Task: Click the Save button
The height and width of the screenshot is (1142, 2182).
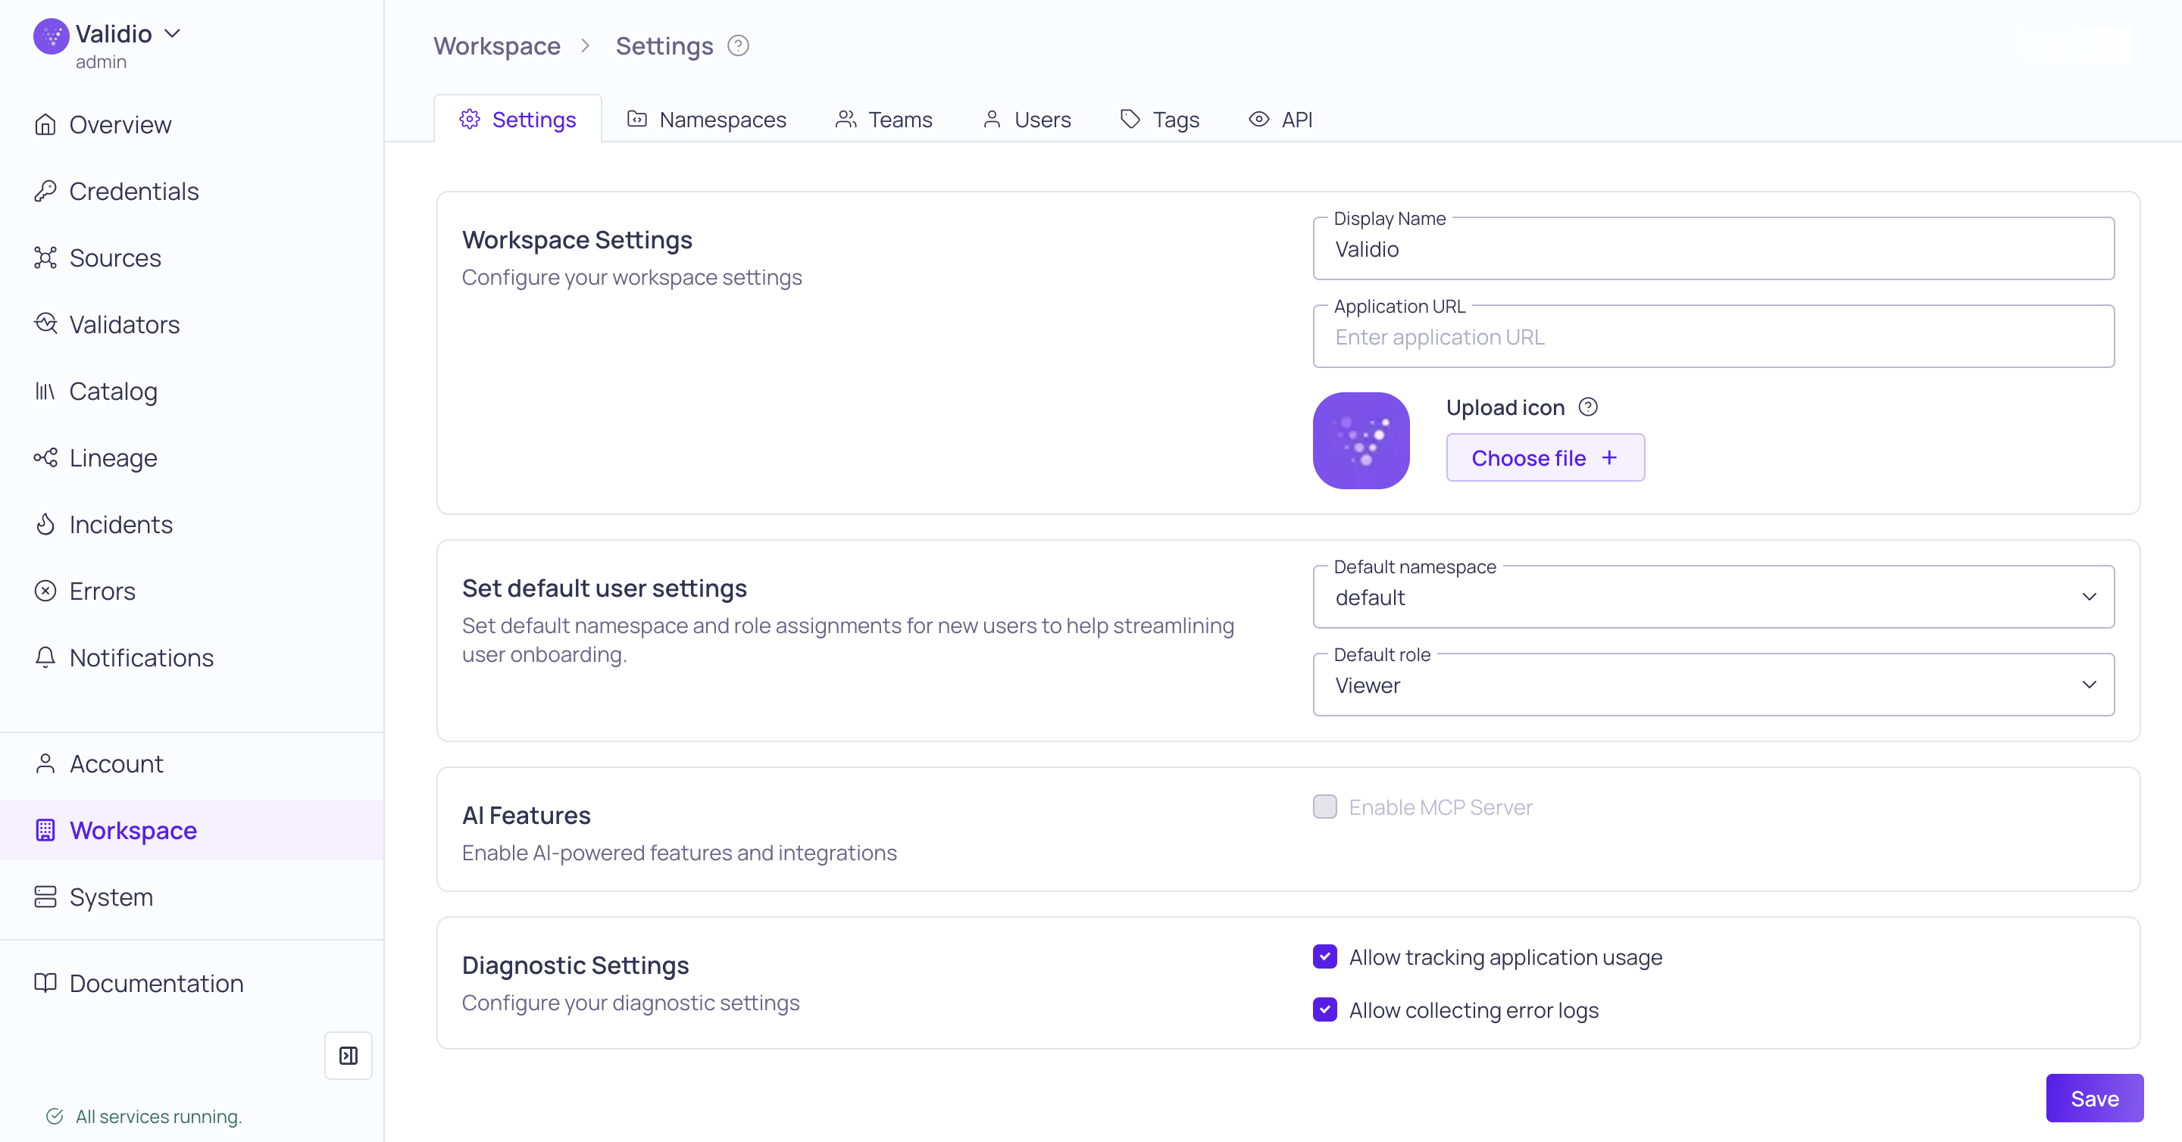Action: pos(2094,1098)
